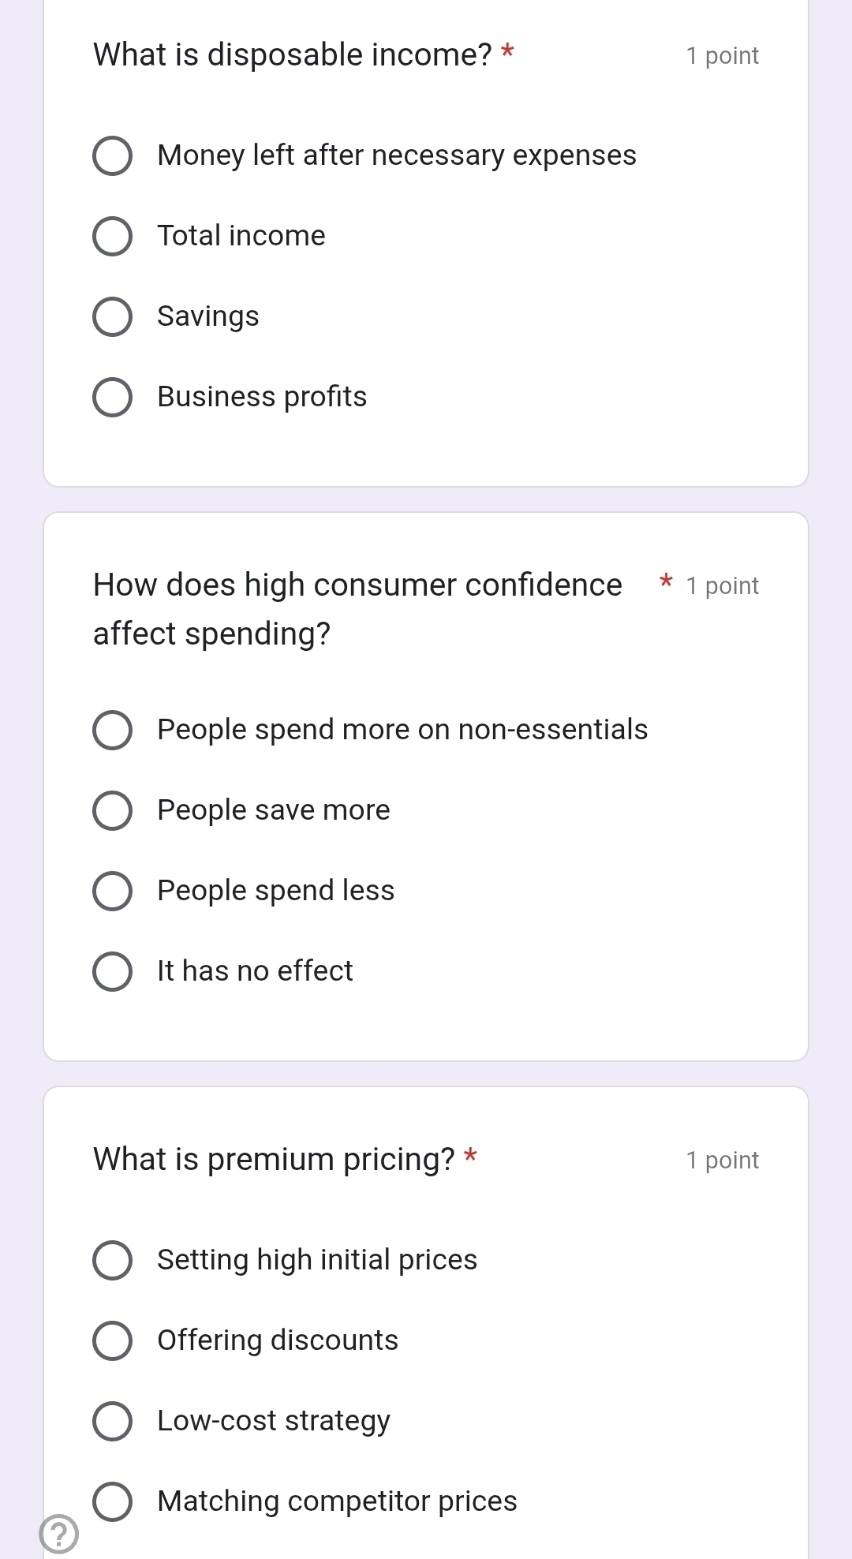Choose the 'Total income' option
This screenshot has height=1559, width=852.
click(x=113, y=236)
